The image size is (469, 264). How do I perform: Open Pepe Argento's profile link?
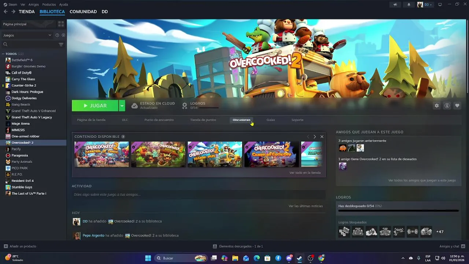tap(93, 235)
